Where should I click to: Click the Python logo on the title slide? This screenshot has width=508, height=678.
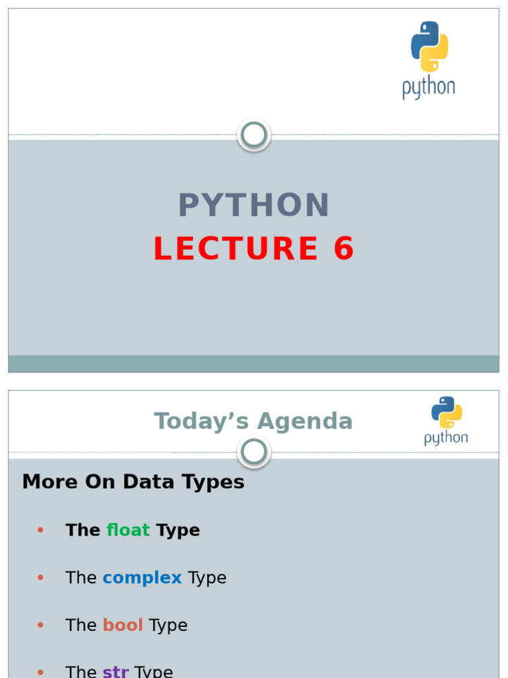pyautogui.click(x=429, y=60)
